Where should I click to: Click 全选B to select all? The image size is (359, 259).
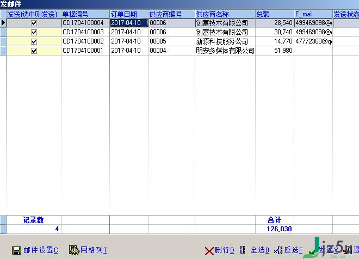point(255,250)
